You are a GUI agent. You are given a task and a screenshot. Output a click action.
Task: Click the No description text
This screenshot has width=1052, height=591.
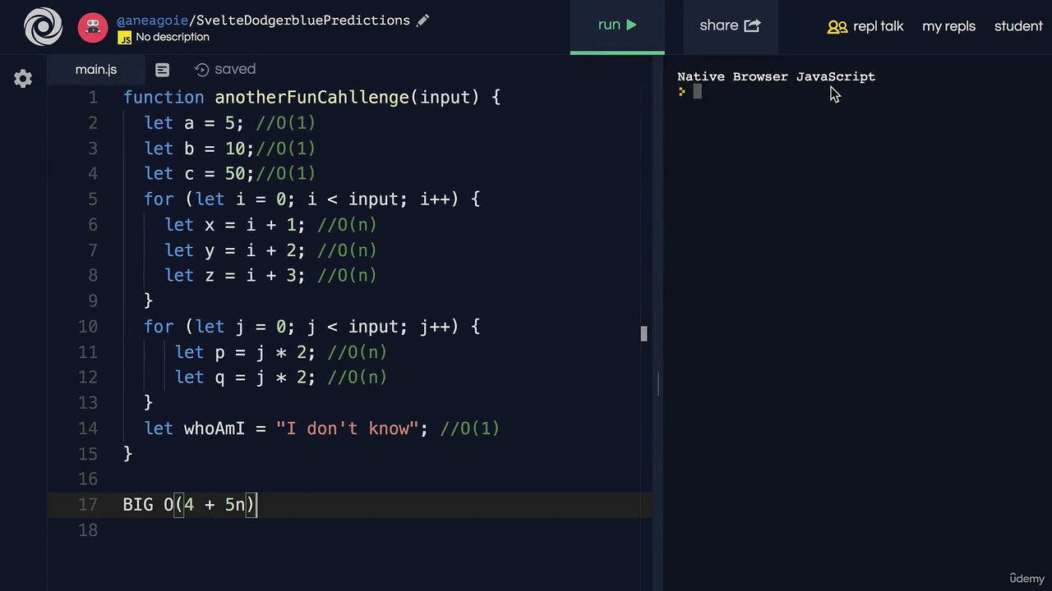click(173, 37)
